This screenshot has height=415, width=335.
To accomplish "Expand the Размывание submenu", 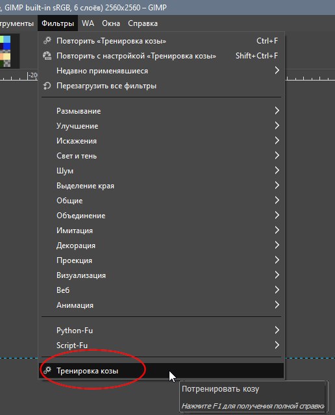I will coord(162,111).
